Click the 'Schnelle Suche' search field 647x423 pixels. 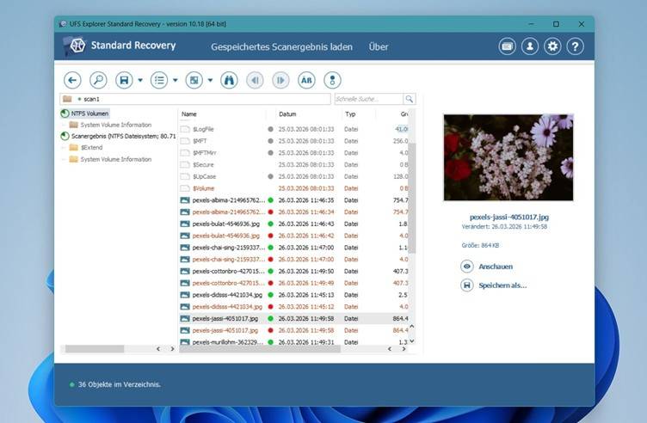click(368, 99)
